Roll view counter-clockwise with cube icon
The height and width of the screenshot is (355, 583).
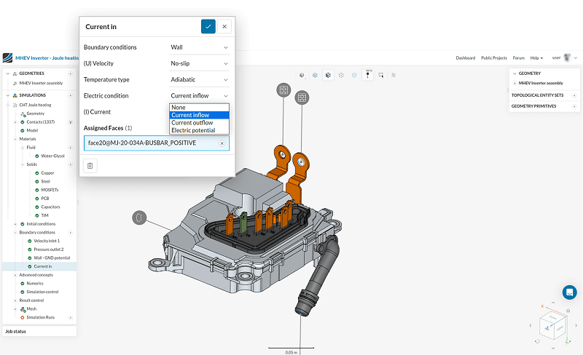[537, 341]
